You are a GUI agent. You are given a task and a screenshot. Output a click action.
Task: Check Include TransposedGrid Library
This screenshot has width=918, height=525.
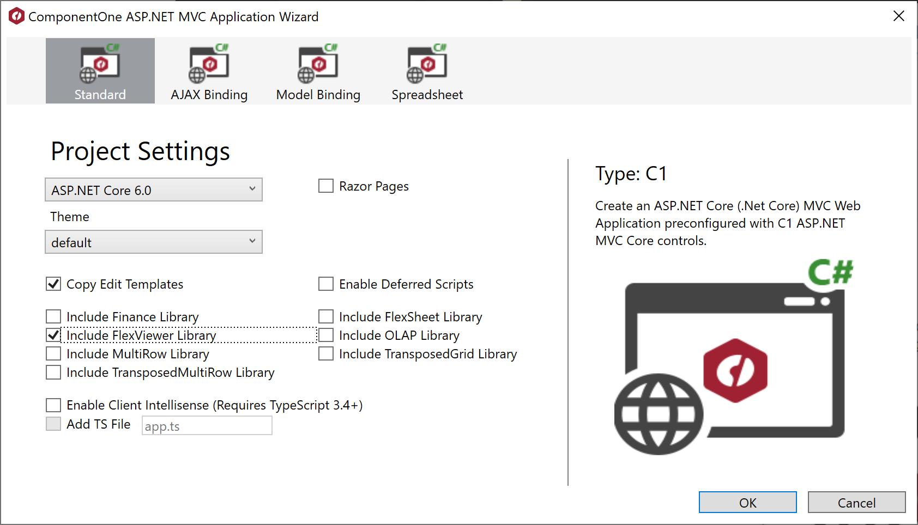point(326,354)
